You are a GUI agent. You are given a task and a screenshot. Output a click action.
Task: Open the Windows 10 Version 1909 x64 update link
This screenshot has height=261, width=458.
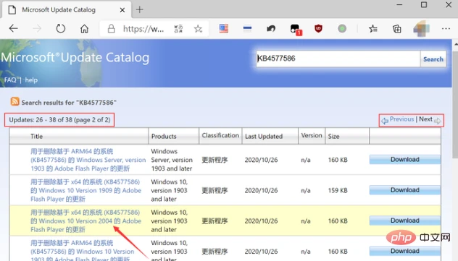(86, 190)
